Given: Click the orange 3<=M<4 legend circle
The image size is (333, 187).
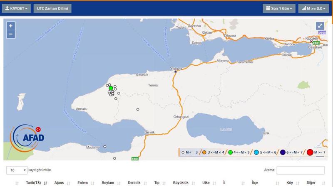Looking at the screenshot, I should pos(204,153).
